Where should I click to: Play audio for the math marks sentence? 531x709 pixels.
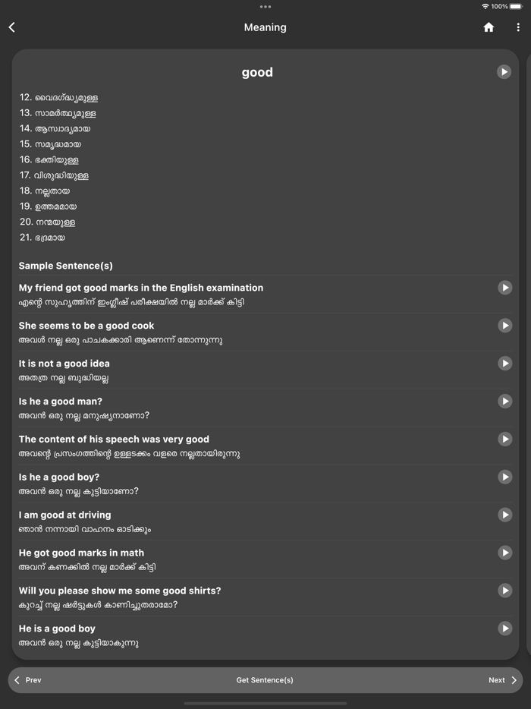pyautogui.click(x=504, y=553)
